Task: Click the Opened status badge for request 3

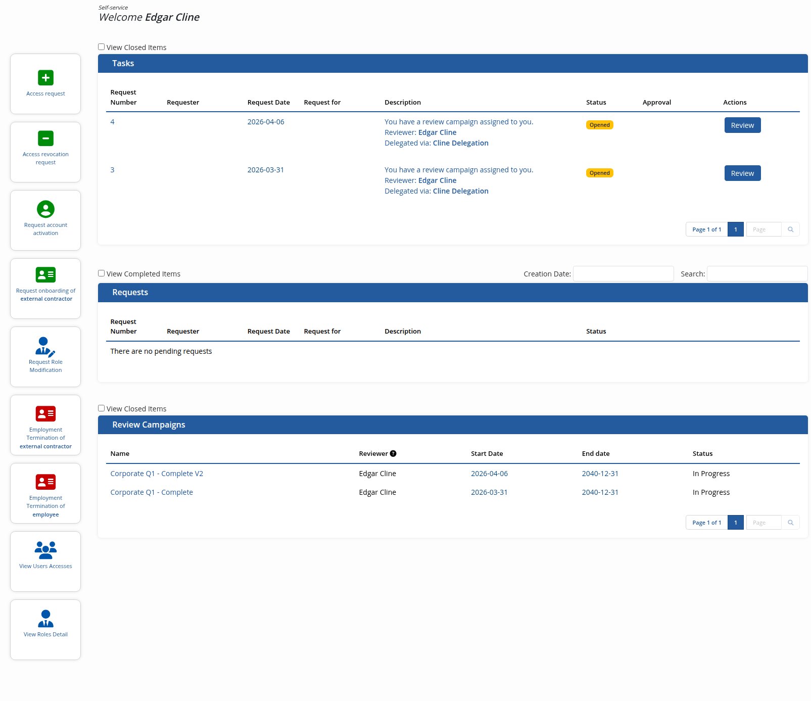Action: pyautogui.click(x=599, y=173)
